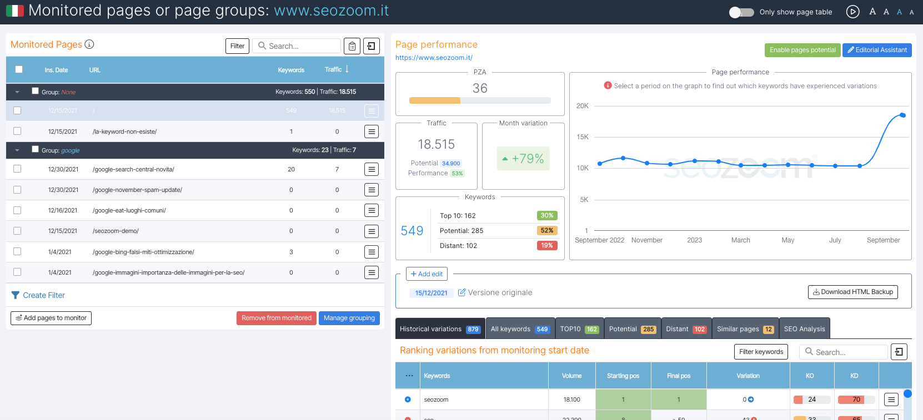Toggle the Only show page table switch
The width and height of the screenshot is (923, 420).
coord(741,12)
